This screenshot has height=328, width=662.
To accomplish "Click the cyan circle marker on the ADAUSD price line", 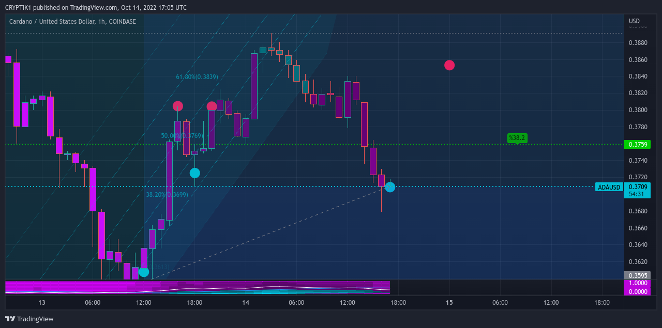I will click(x=390, y=187).
